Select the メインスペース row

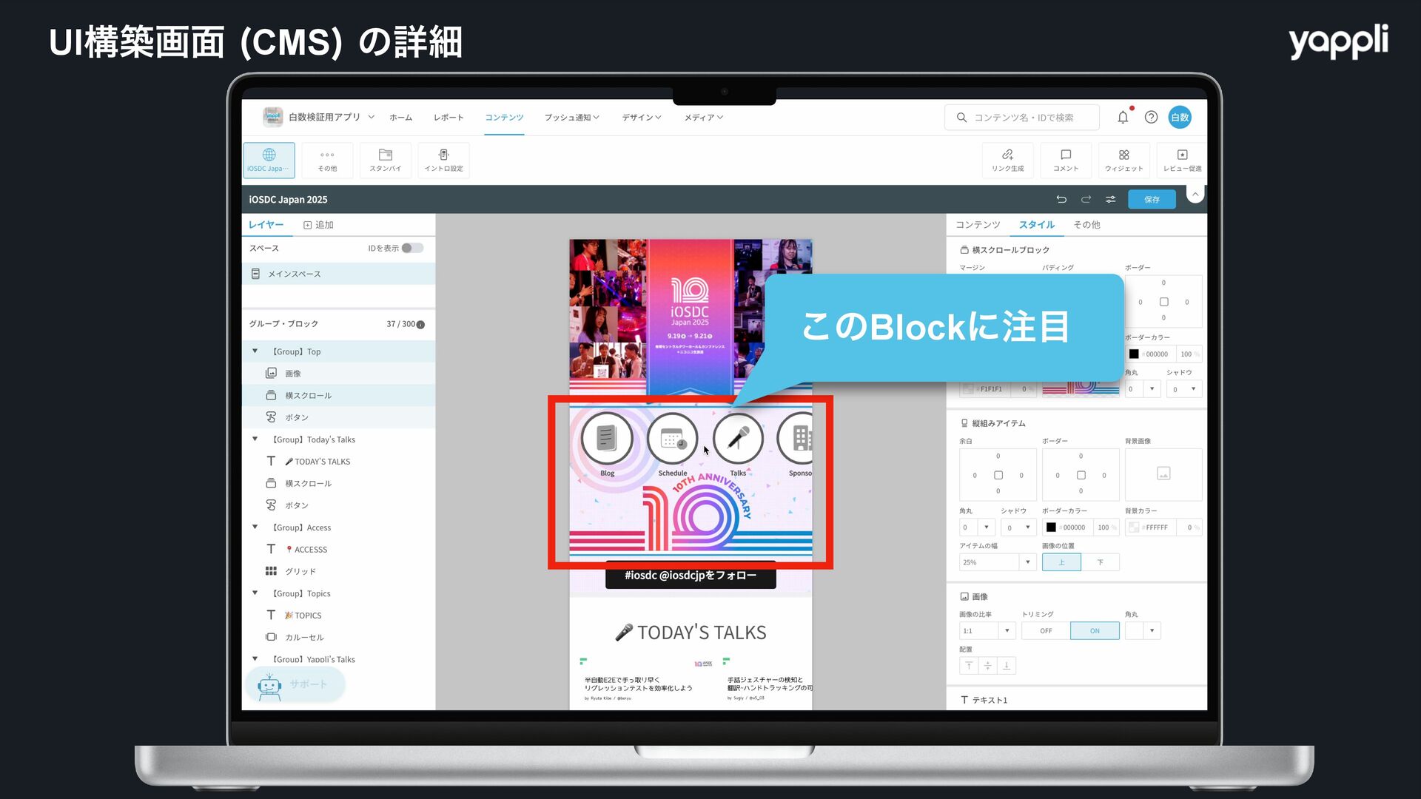[x=338, y=274]
